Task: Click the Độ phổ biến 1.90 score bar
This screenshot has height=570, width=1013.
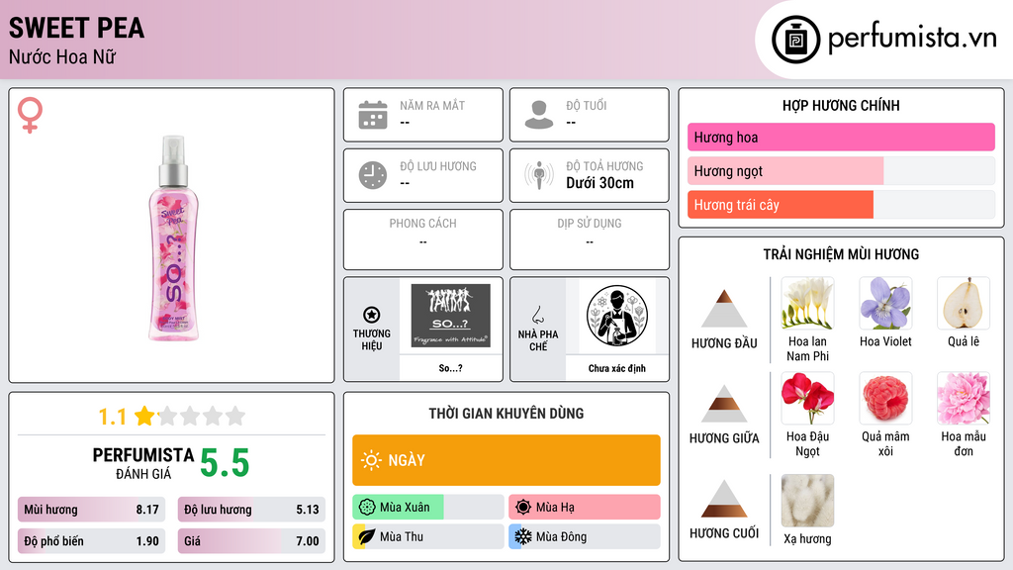Action: pos(91,541)
